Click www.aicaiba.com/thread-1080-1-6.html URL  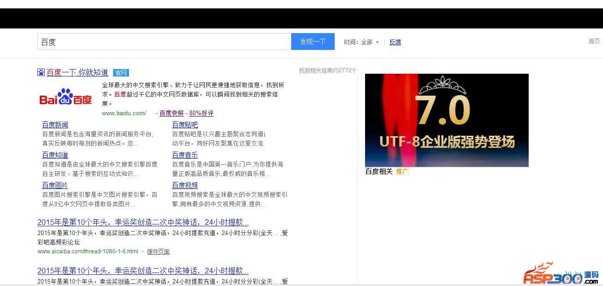click(x=88, y=251)
